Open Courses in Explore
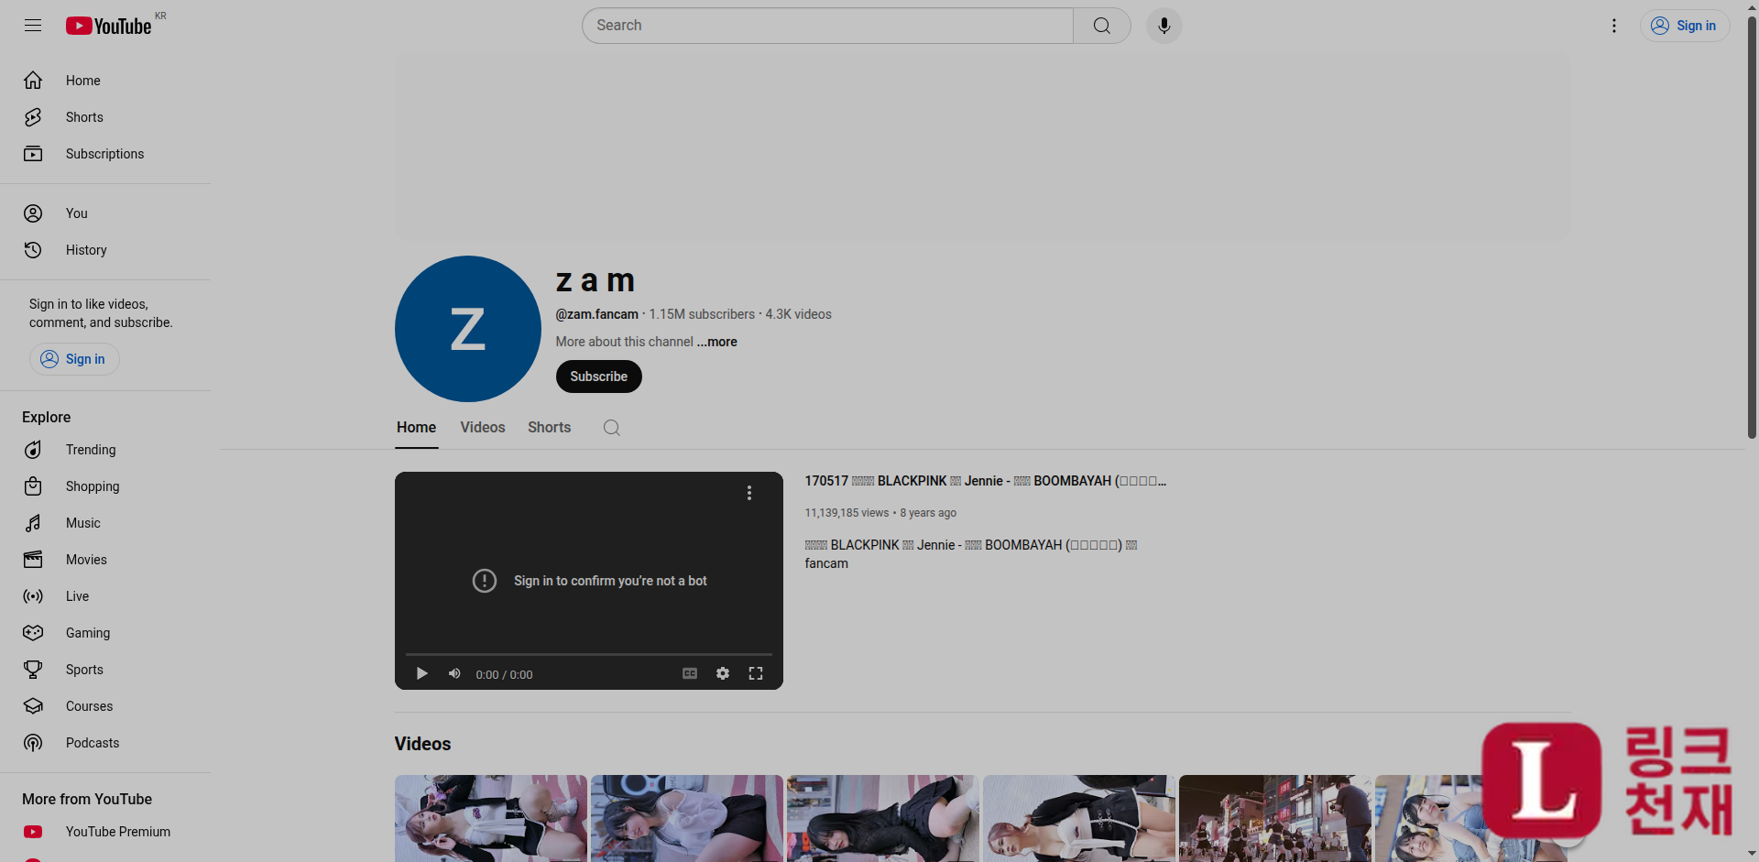 tap(105, 706)
